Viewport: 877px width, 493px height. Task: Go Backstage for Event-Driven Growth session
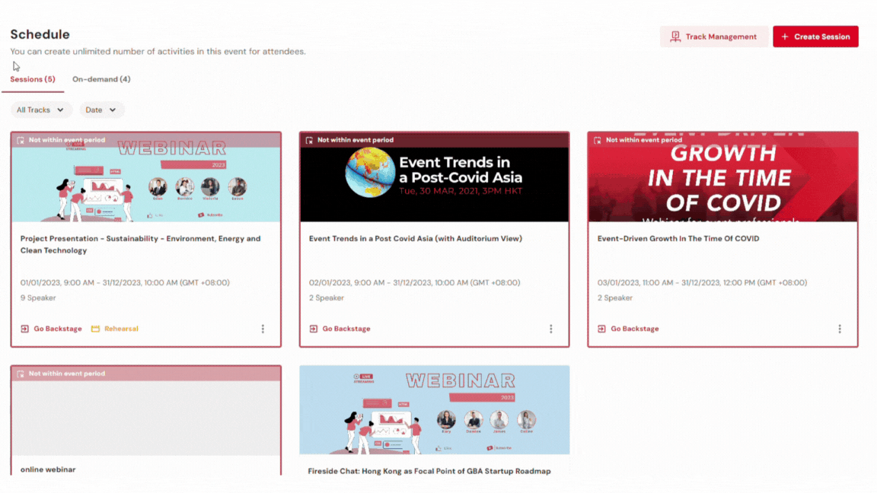coord(628,329)
